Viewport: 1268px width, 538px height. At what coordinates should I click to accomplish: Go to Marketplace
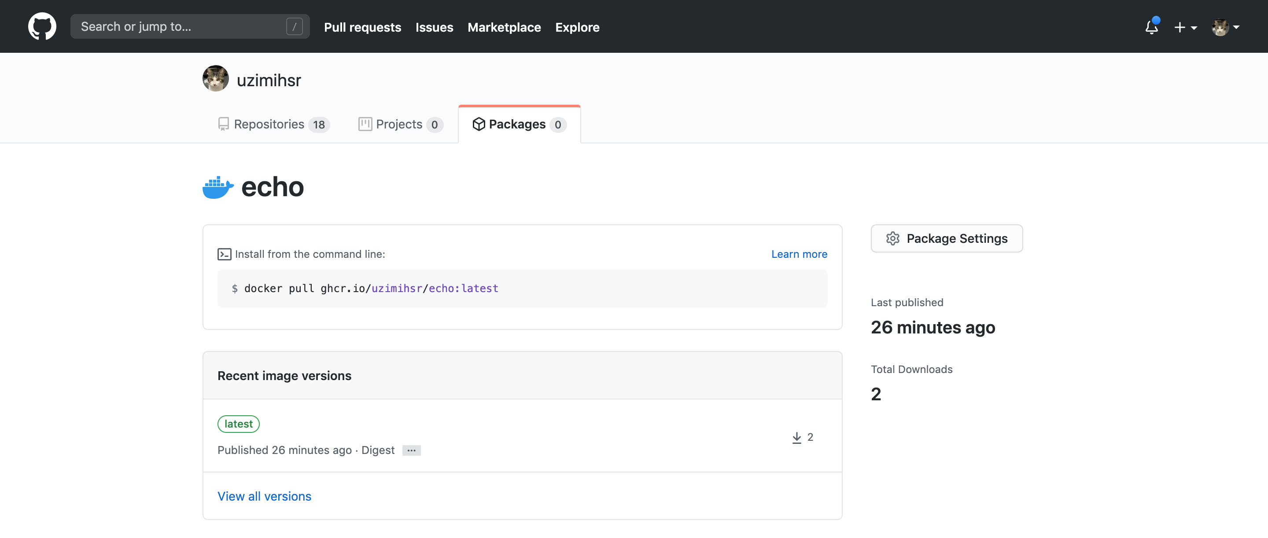(x=504, y=27)
